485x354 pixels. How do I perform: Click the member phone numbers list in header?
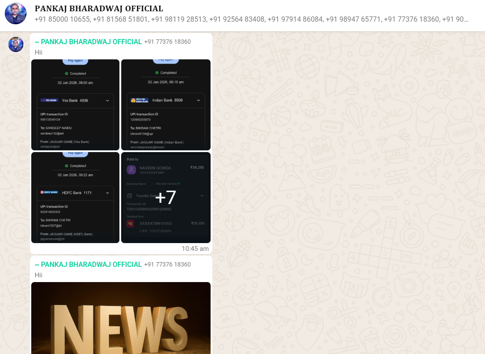click(x=251, y=19)
